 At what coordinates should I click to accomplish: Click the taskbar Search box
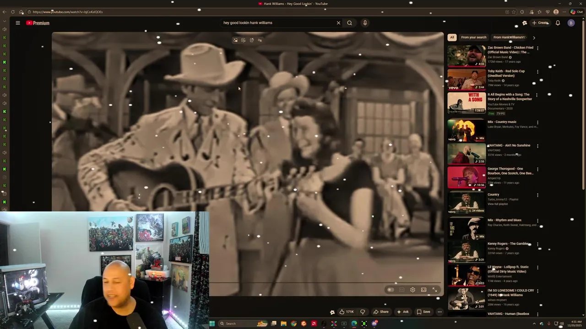pyautogui.click(x=243, y=324)
